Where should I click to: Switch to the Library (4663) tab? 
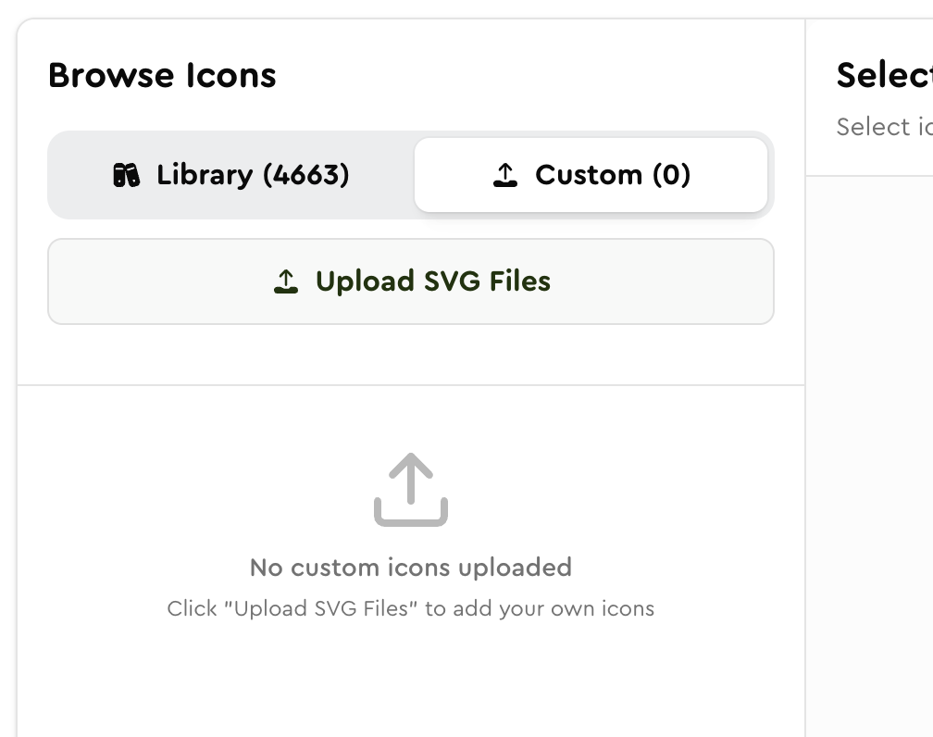point(231,175)
